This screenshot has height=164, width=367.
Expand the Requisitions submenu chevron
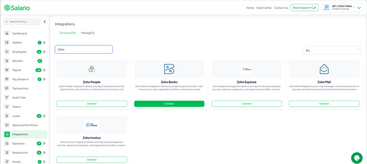pyautogui.click(x=44, y=153)
